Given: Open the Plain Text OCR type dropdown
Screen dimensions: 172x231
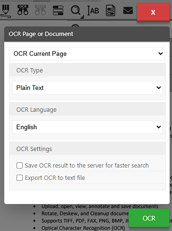Looking at the screenshot, I should click(87, 88).
